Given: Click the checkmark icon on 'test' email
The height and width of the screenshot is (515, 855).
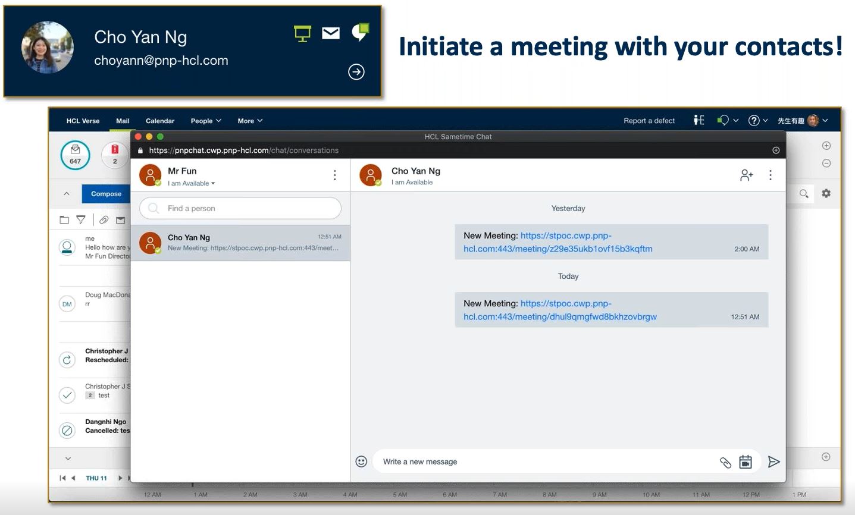Looking at the screenshot, I should click(67, 395).
